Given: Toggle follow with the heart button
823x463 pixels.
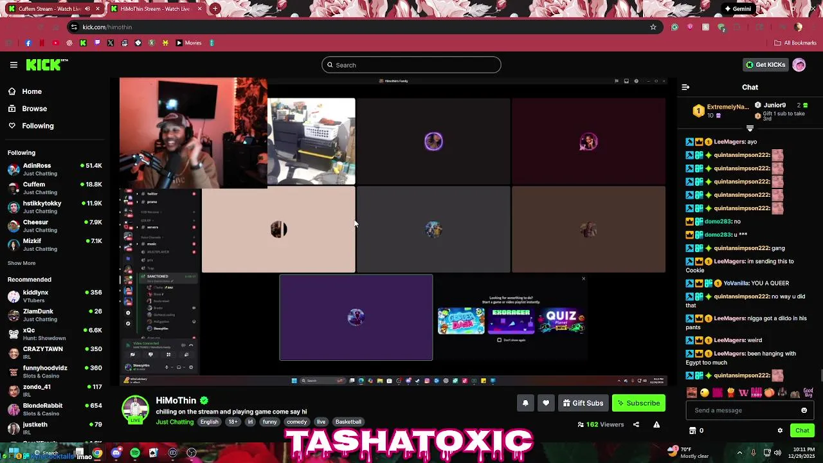Looking at the screenshot, I should (546, 403).
